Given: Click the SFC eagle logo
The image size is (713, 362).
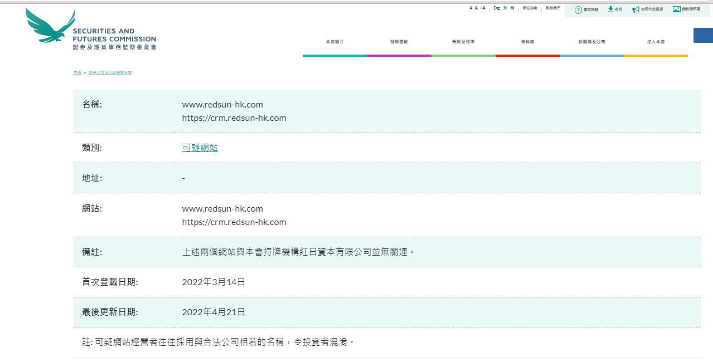Looking at the screenshot, I should coord(49,26).
